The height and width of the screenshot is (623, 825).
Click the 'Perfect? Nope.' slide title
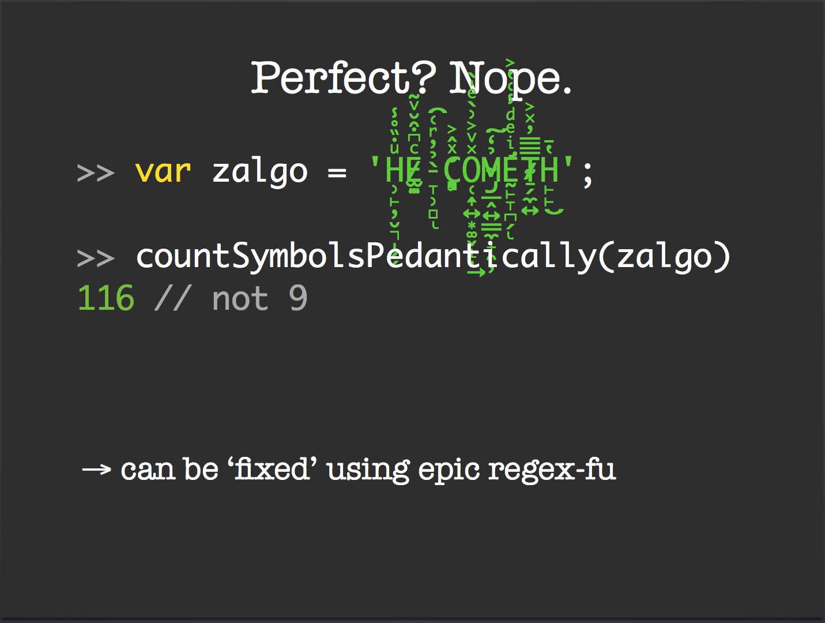[x=412, y=78]
